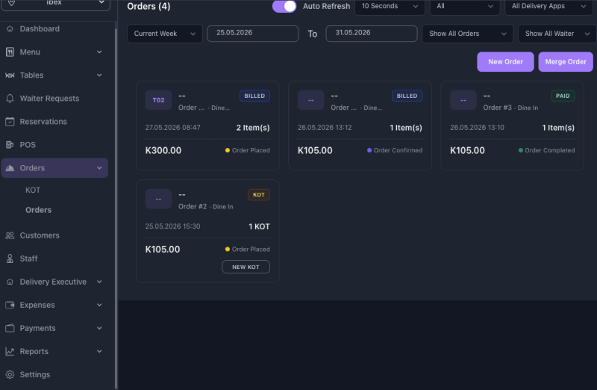
Task: Click the 1 KOT count text
Action: pos(259,227)
